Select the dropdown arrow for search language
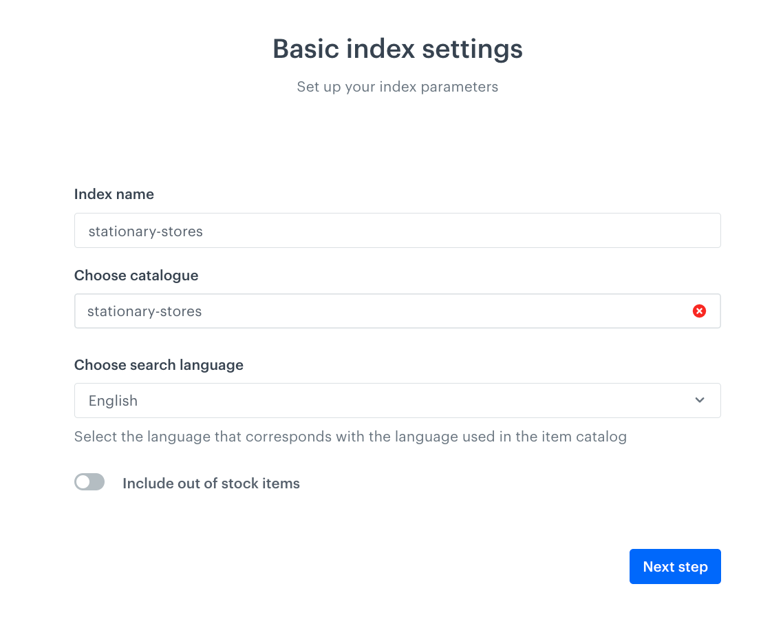Screen dimensions: 772x624 pyautogui.click(x=700, y=400)
